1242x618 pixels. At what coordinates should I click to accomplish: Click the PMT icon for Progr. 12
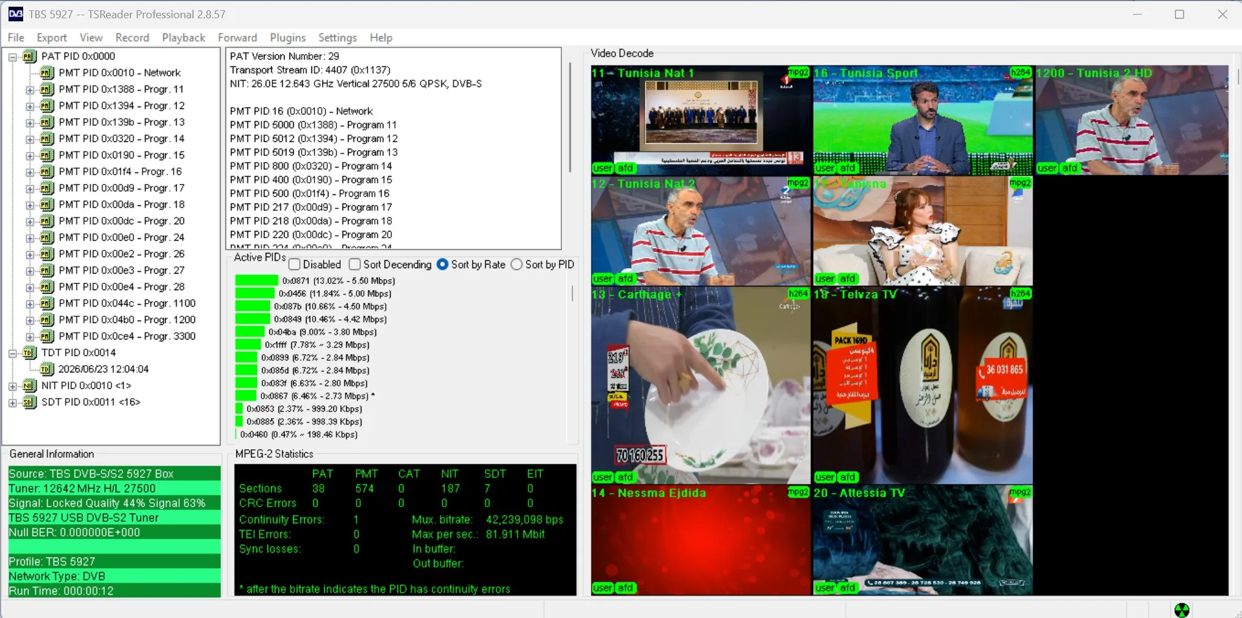click(x=47, y=105)
